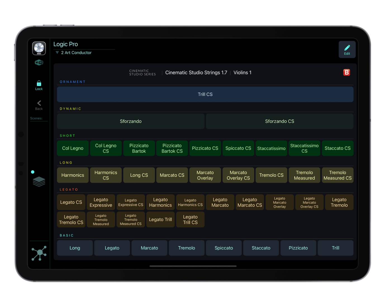Expand the 2 Art Conductor dropdown triangle
This screenshot has width=385, height=304.
coord(57,53)
